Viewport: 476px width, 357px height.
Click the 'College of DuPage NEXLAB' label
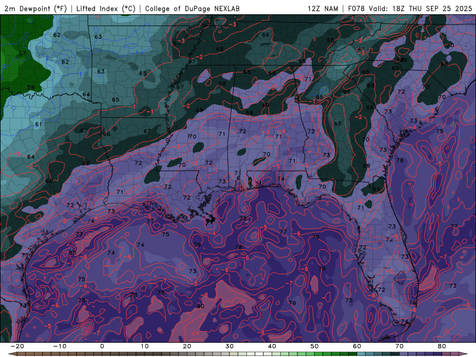coord(192,8)
